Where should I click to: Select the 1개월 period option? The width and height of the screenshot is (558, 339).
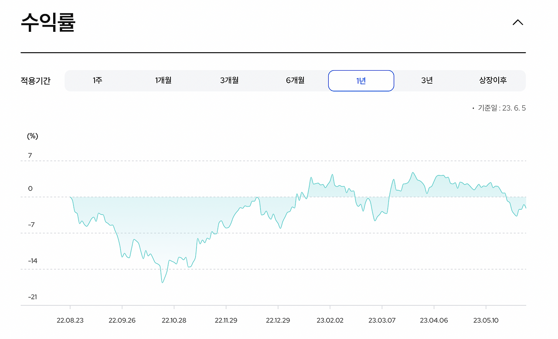pos(163,80)
